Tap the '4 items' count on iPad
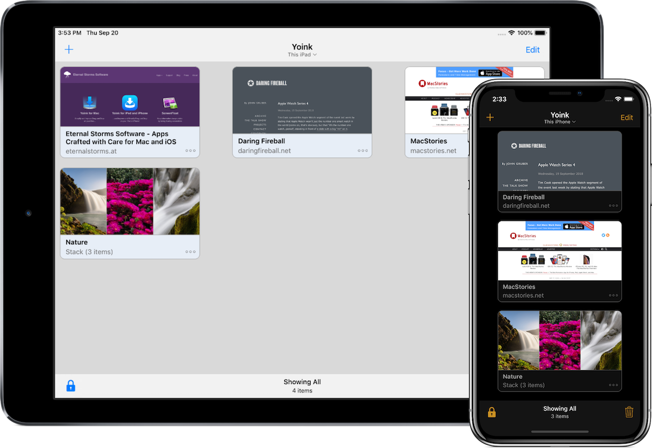The image size is (652, 448). [x=302, y=391]
